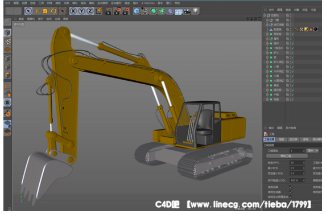Collapse the top-level excavator object tree
Image resolution: width=326 pixels, height=214 pixels.
265,15
